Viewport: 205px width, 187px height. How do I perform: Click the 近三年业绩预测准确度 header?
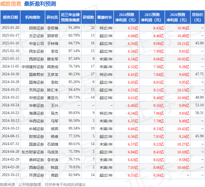tap(70, 17)
